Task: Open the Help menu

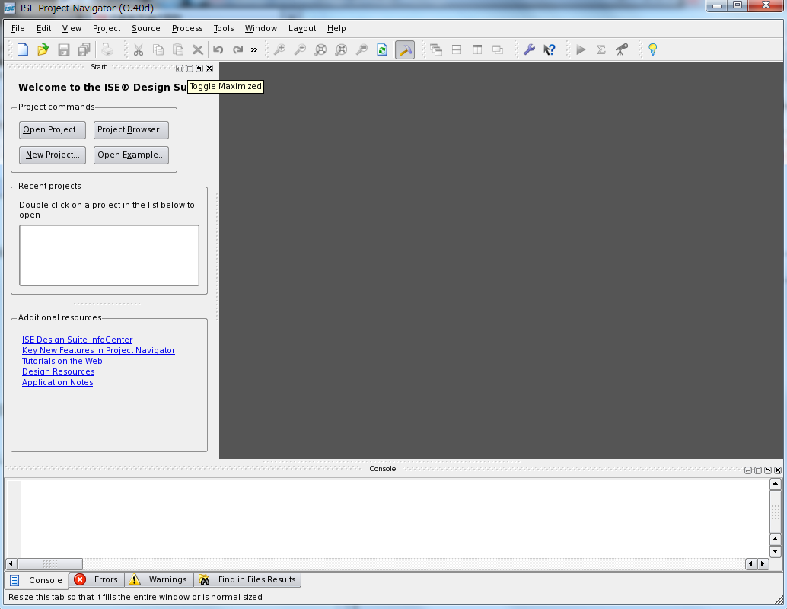Action: click(336, 29)
